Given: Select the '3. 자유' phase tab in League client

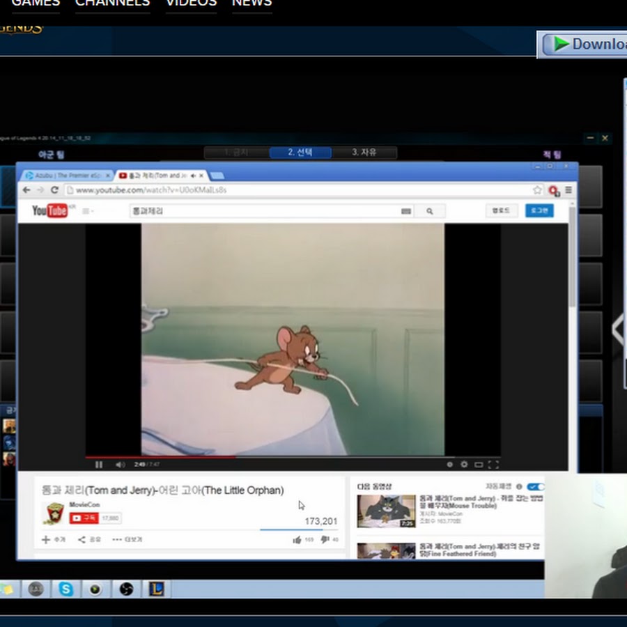Looking at the screenshot, I should click(364, 153).
